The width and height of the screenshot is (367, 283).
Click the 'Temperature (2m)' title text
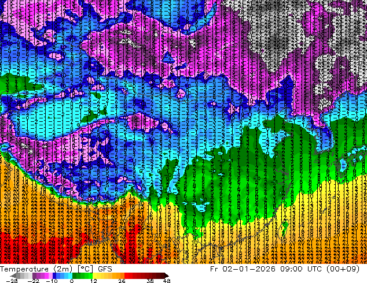pyautogui.click(x=36, y=269)
